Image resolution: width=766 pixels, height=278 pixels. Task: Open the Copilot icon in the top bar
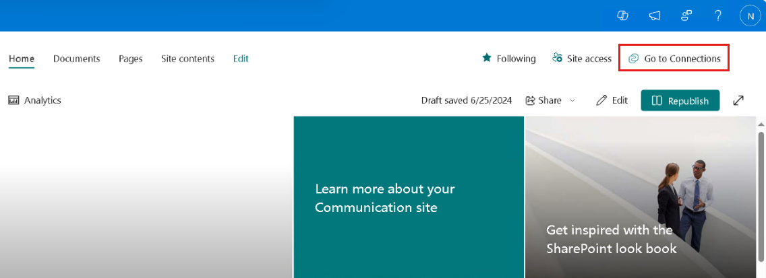pos(623,15)
